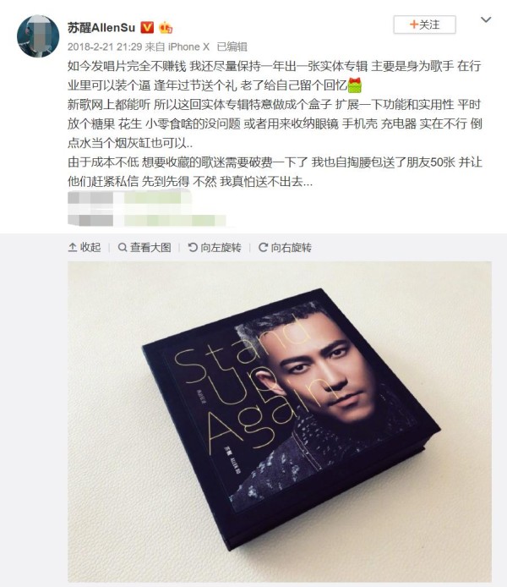View edit history via 已编辑
The image size is (507, 587).
coord(232,47)
